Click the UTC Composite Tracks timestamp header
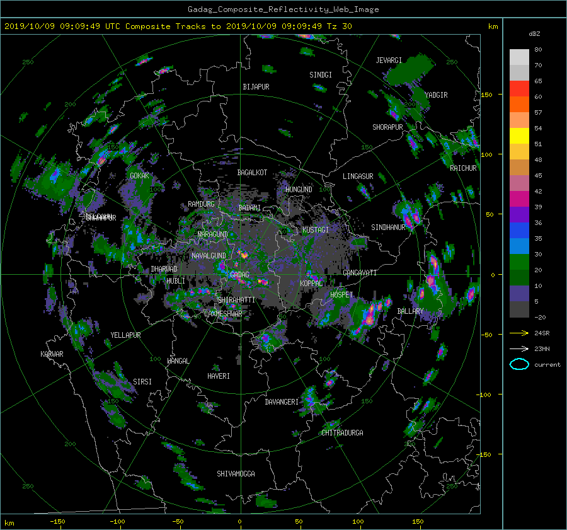 (x=178, y=26)
